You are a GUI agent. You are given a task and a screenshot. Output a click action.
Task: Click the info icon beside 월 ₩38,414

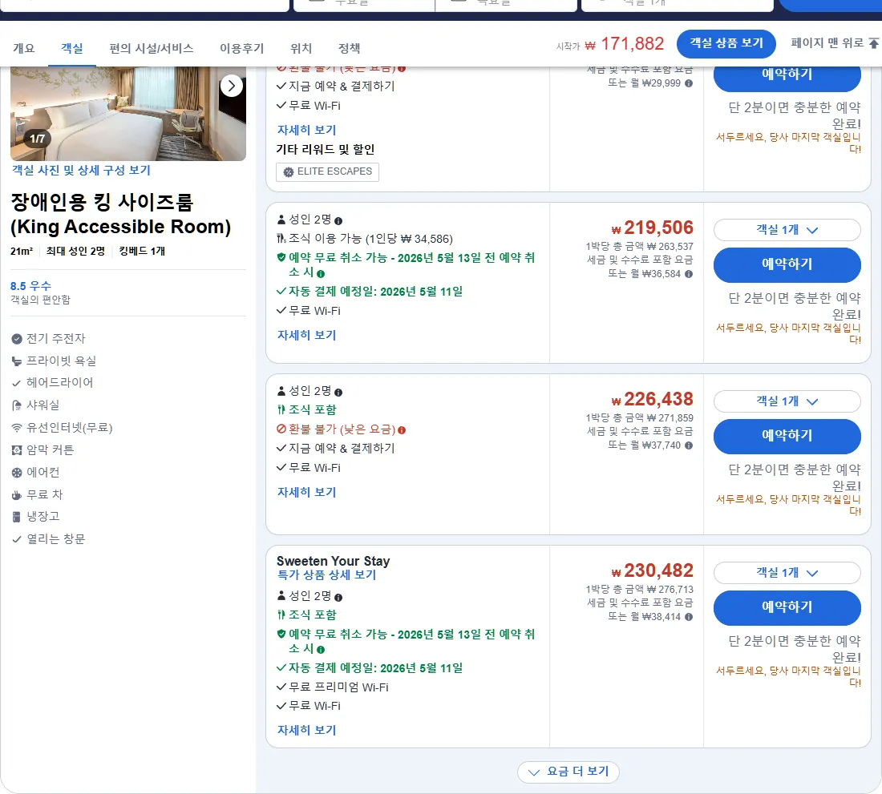coord(689,617)
